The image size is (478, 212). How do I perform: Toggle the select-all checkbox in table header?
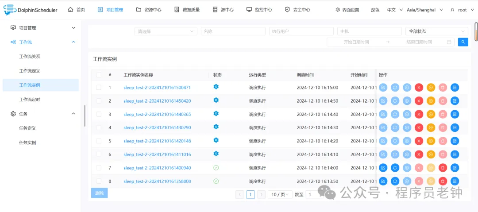(99, 75)
